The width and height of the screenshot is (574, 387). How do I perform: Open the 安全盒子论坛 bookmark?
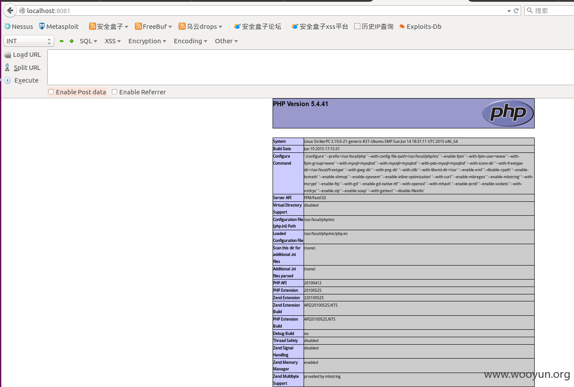[x=258, y=27]
